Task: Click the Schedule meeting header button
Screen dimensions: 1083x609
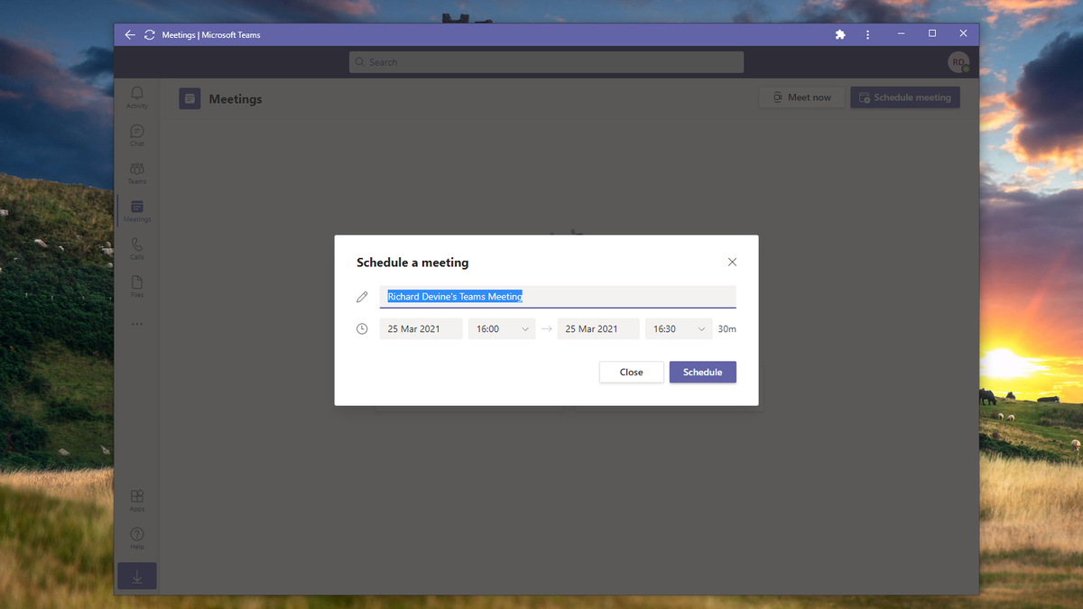Action: click(905, 97)
